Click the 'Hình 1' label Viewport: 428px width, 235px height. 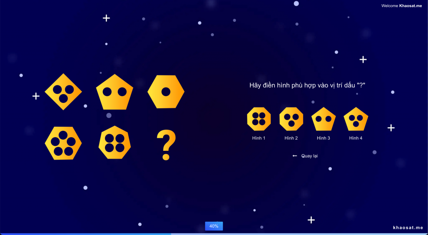(x=259, y=138)
